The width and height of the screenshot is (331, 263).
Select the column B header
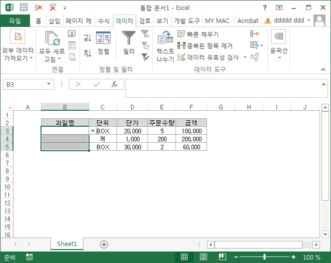65,107
